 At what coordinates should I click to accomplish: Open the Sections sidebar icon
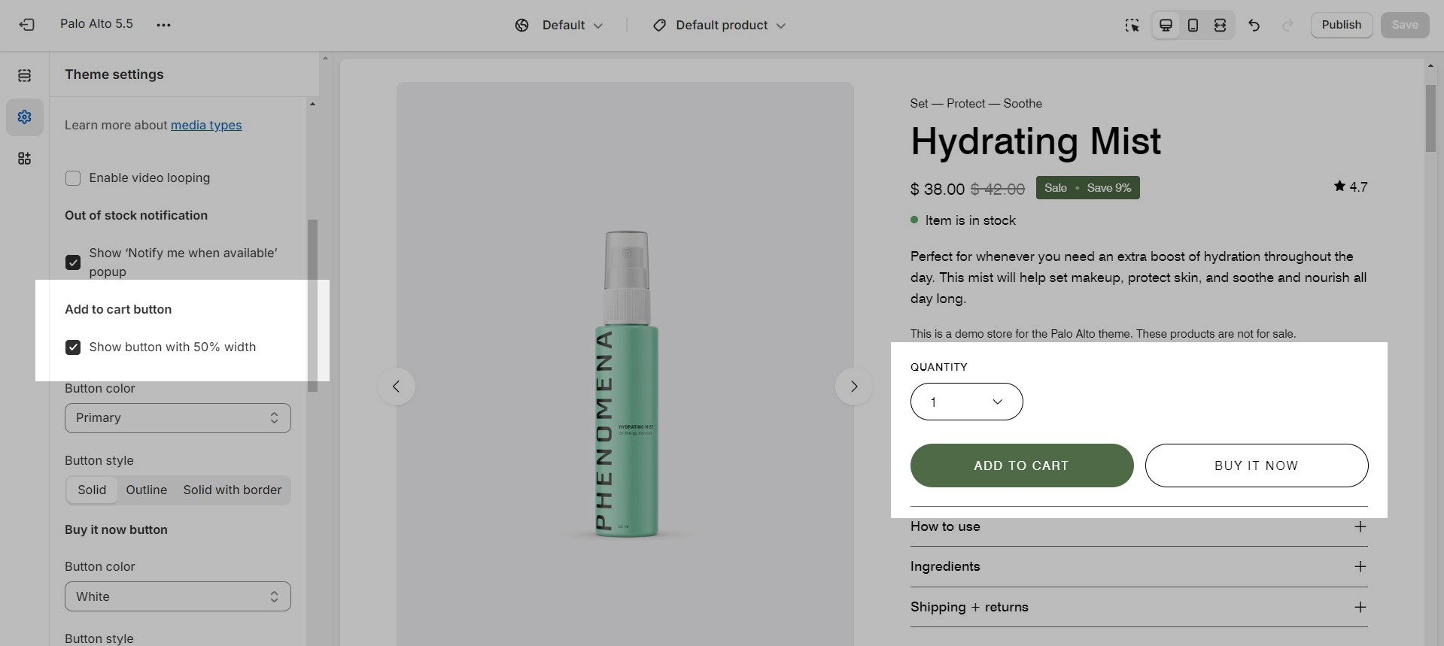click(x=25, y=75)
